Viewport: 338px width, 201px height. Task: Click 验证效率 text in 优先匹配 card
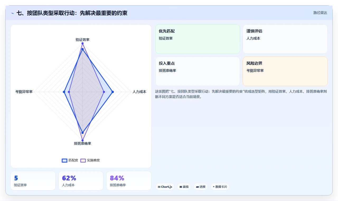click(166, 38)
